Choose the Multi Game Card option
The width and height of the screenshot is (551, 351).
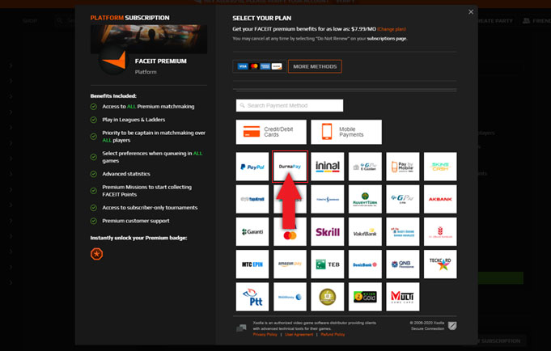pyautogui.click(x=403, y=297)
